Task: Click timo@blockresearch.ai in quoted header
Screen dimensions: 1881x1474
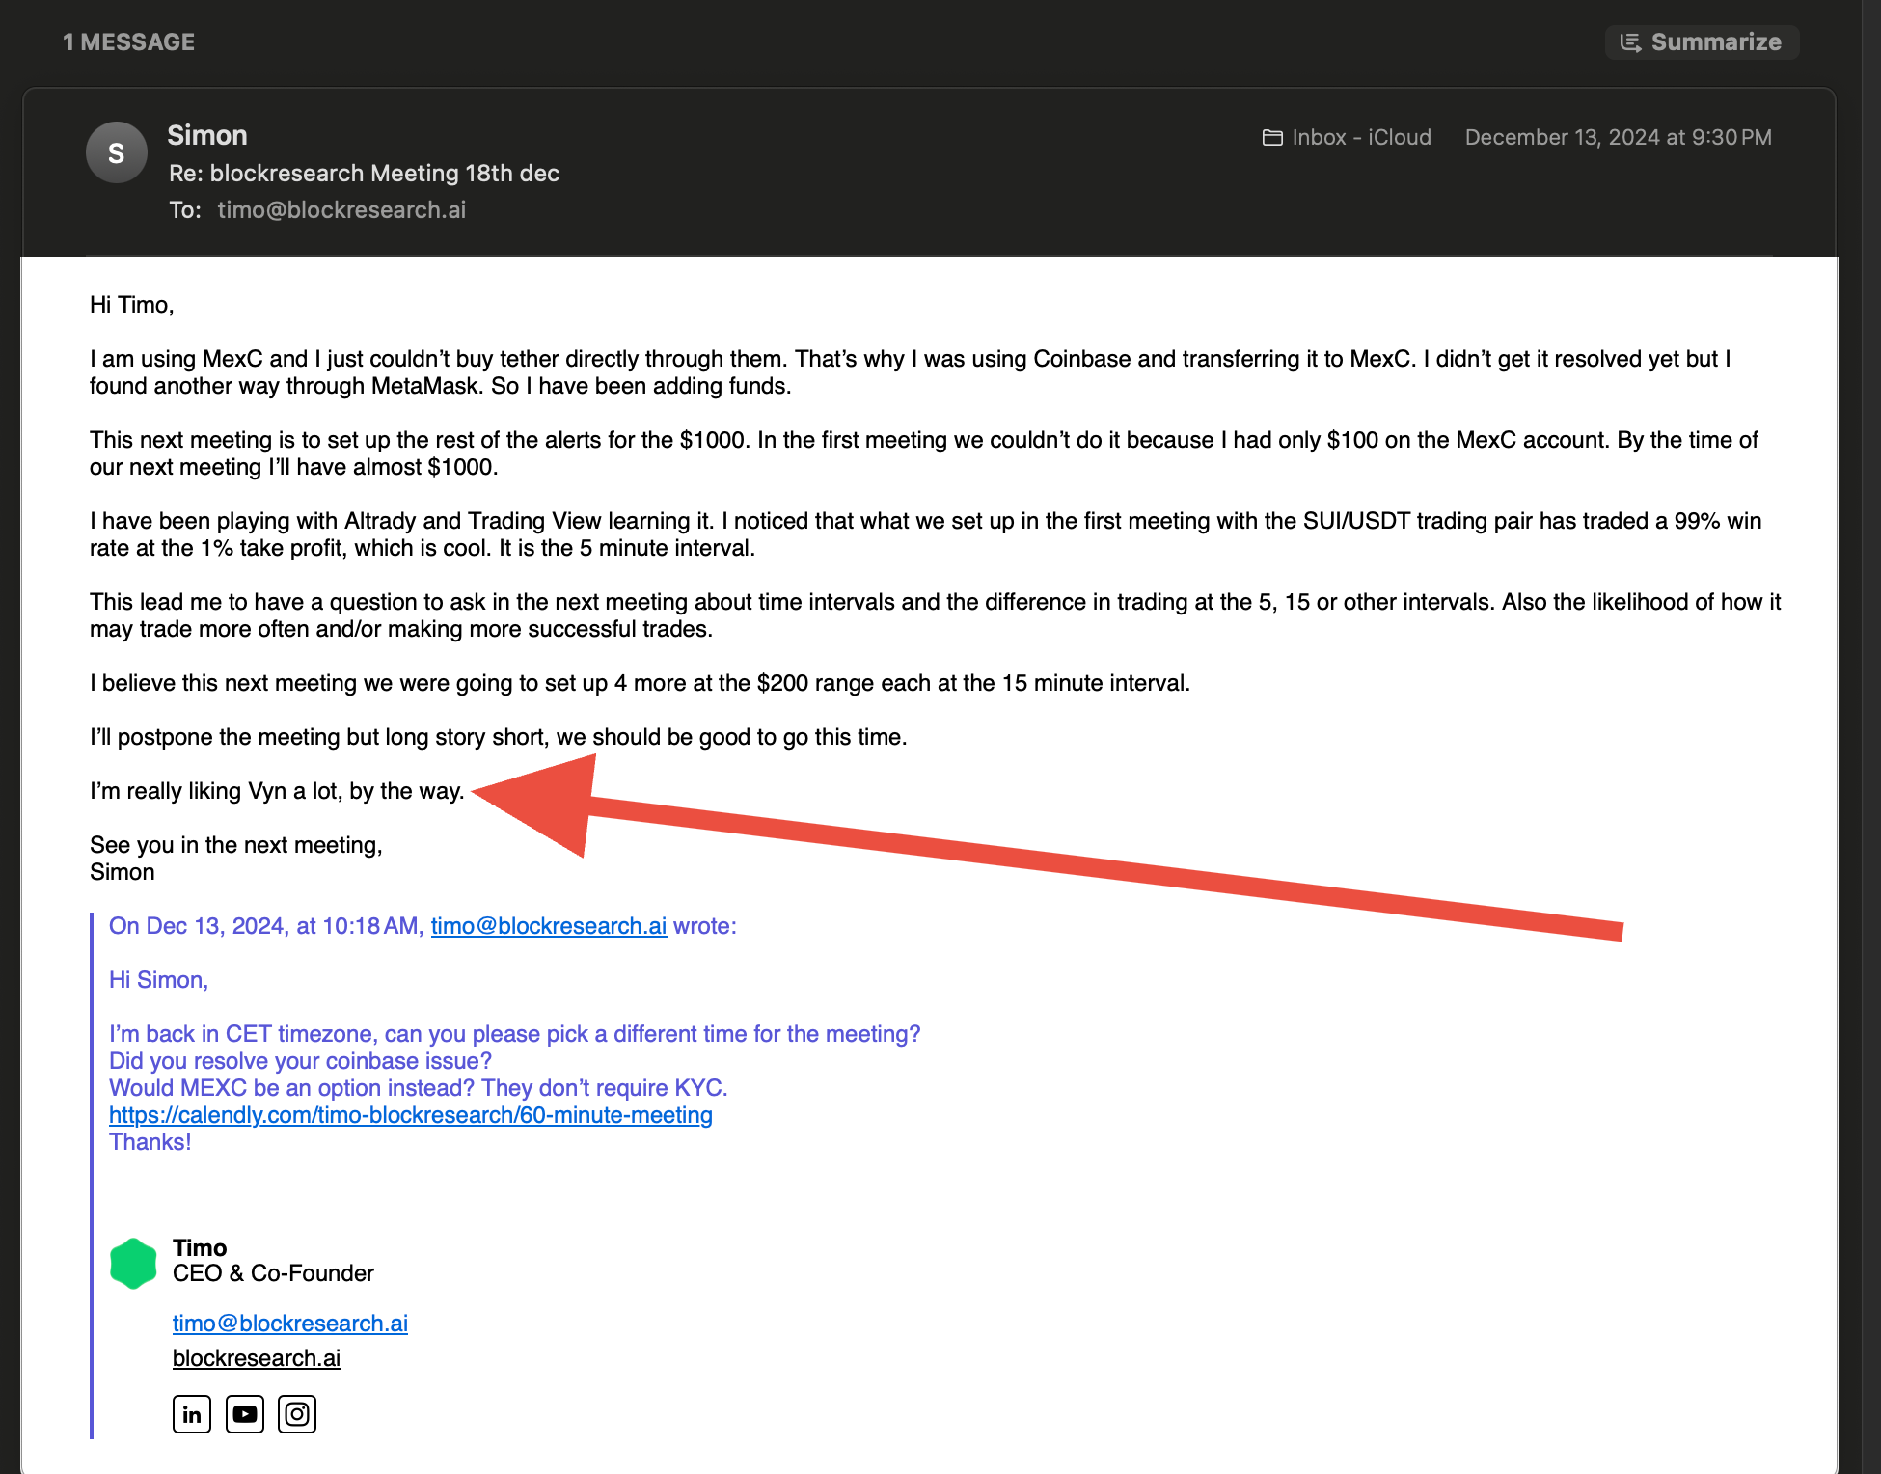Action: point(548,926)
